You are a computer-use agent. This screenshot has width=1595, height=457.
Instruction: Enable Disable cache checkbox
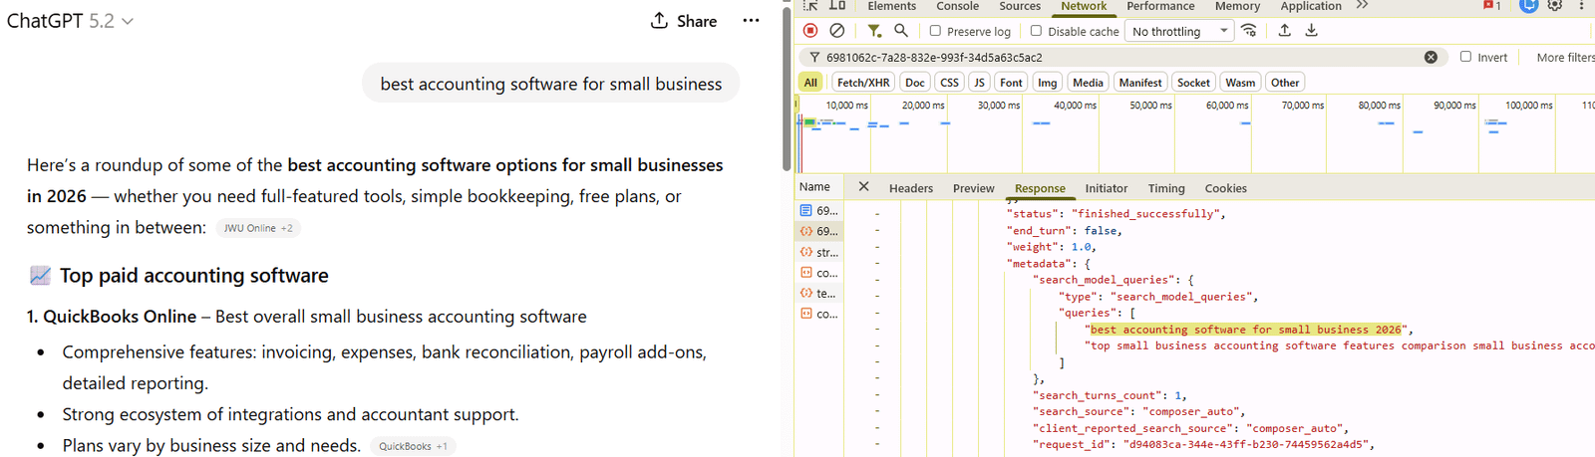1036,31
